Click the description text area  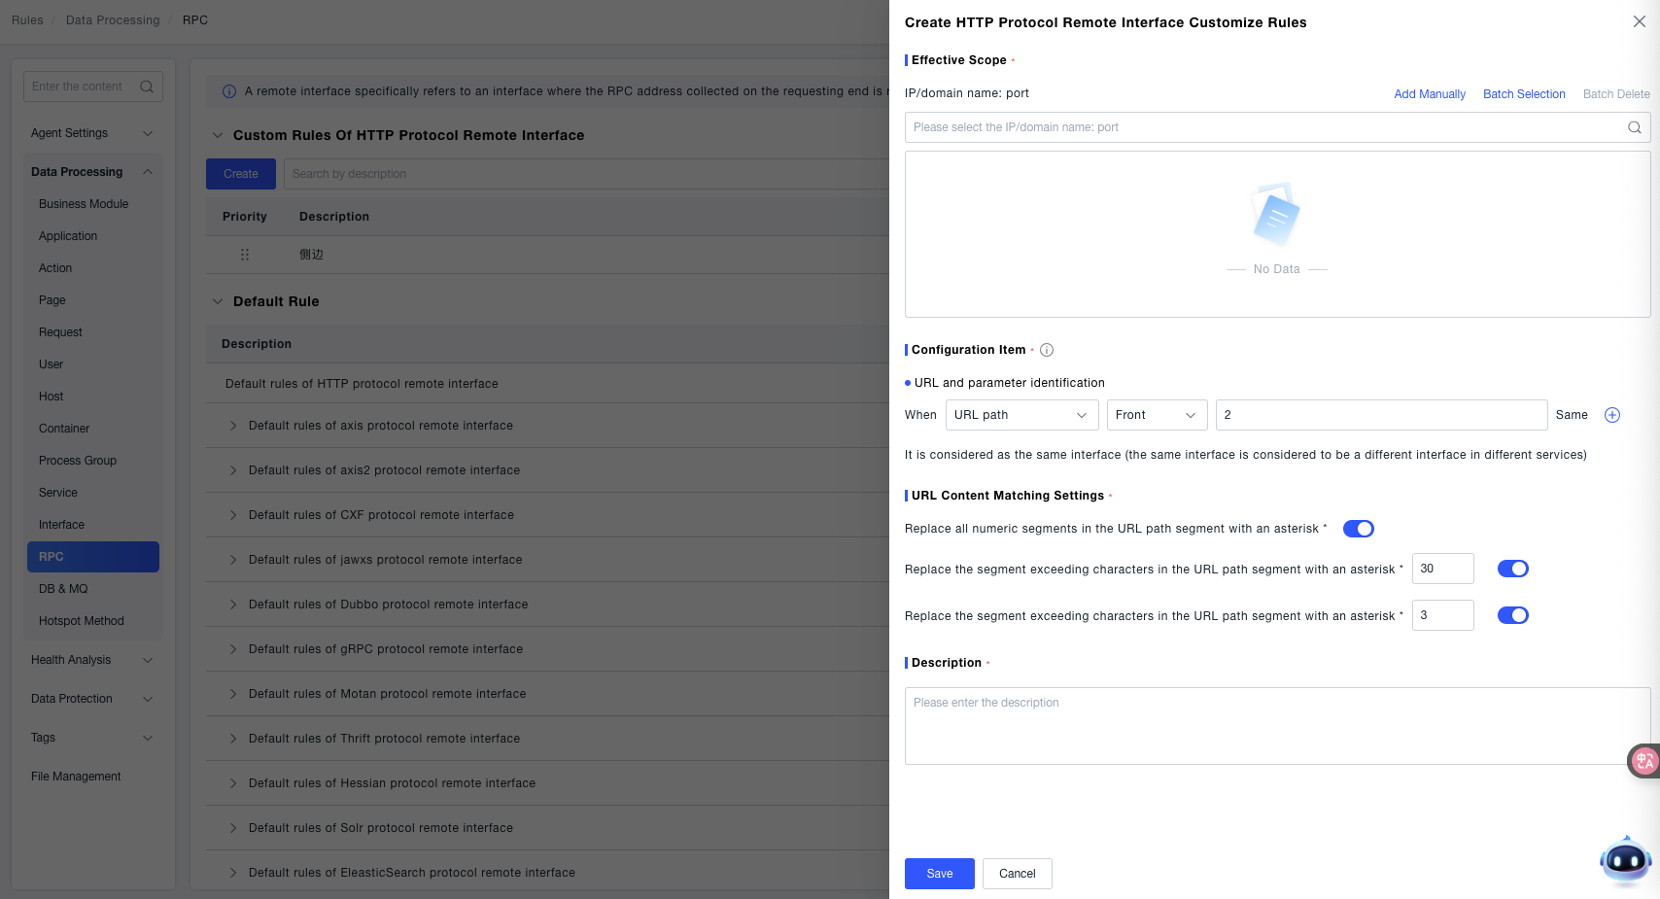[1276, 726]
